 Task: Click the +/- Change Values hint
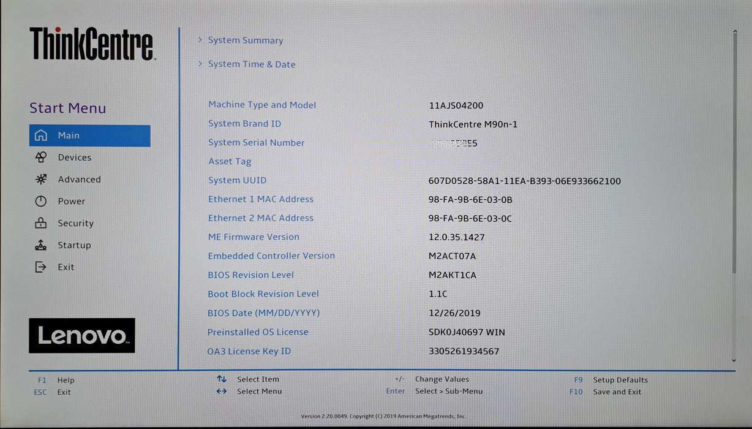click(x=432, y=379)
